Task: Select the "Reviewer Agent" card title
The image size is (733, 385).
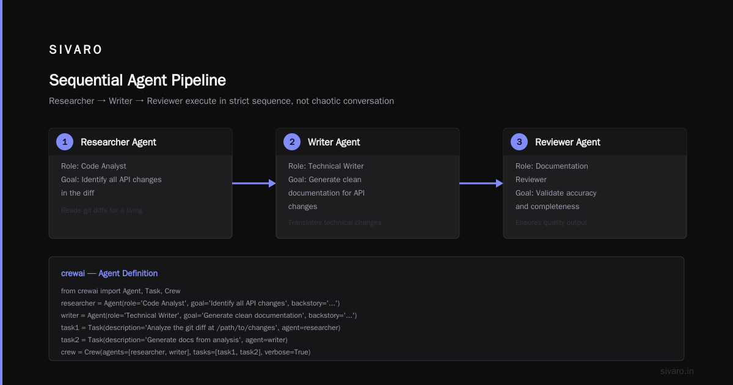Action: point(567,142)
